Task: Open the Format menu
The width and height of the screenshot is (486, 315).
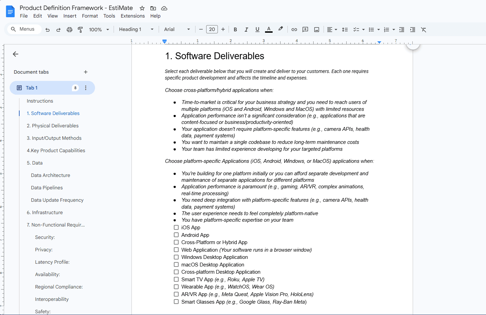Action: tap(90, 16)
